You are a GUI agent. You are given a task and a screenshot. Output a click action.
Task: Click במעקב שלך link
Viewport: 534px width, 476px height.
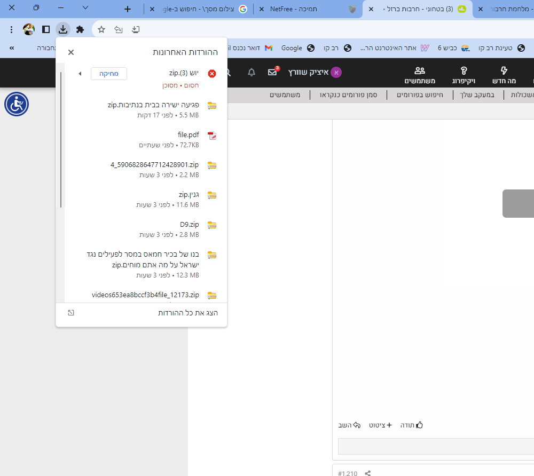tap(477, 95)
